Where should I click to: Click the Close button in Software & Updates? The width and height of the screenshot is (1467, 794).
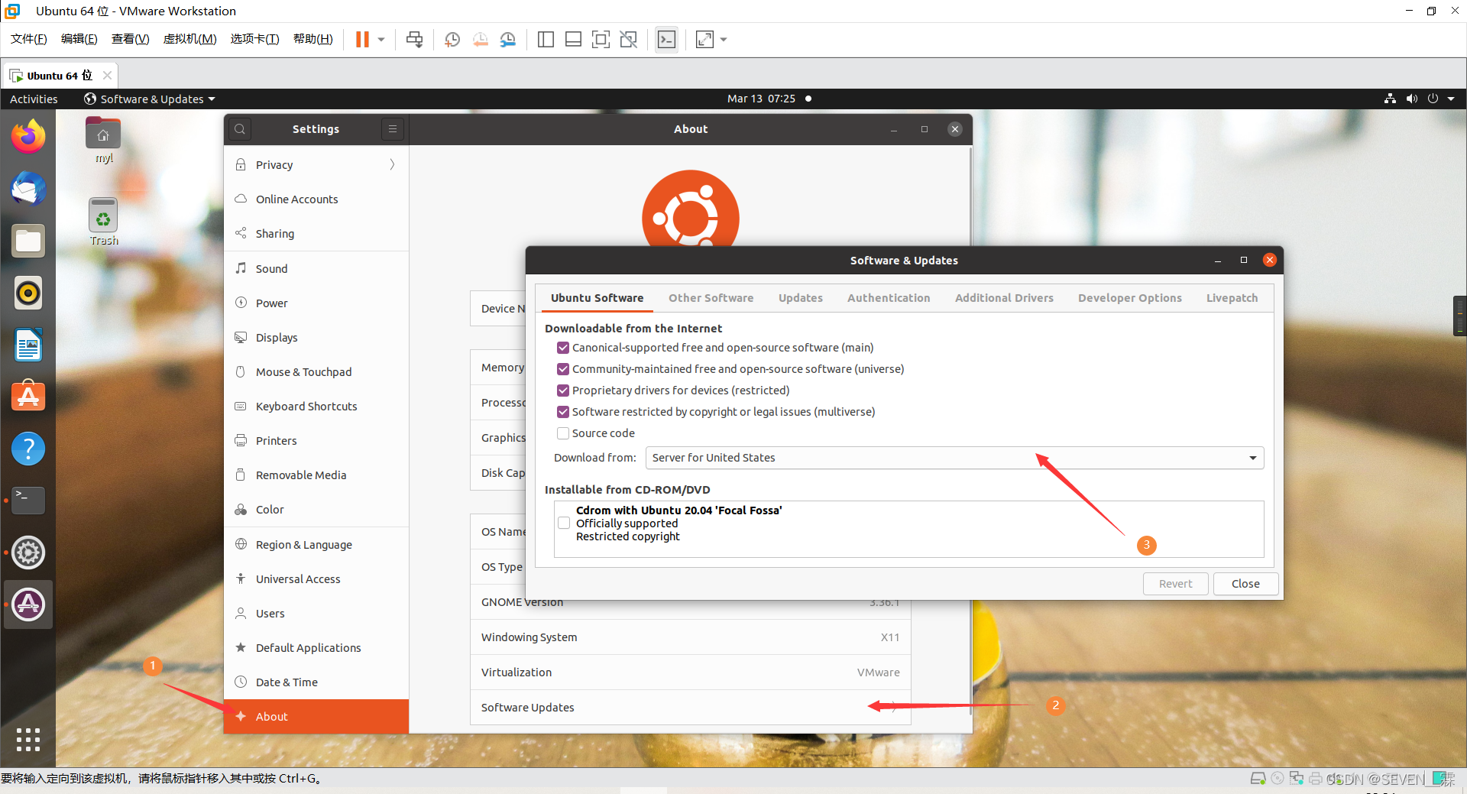[x=1245, y=584]
